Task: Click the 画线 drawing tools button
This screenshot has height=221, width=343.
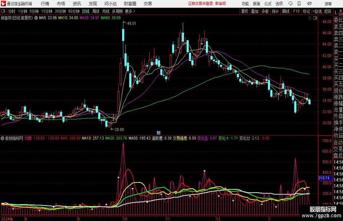Action: click(x=286, y=11)
